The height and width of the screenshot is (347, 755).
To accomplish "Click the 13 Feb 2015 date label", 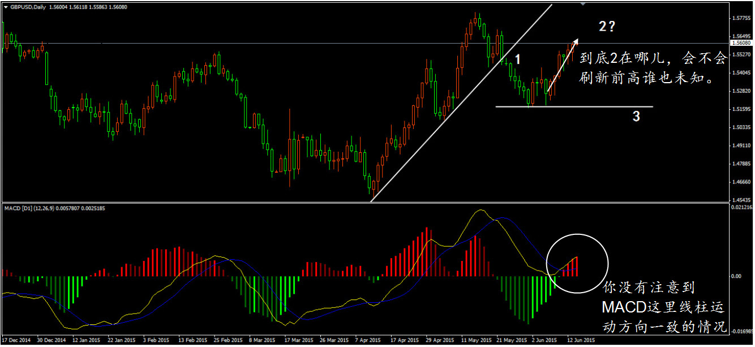I will (x=192, y=340).
